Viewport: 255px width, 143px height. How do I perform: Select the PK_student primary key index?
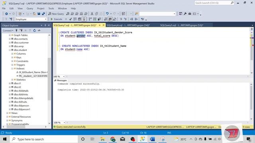click(x=33, y=76)
